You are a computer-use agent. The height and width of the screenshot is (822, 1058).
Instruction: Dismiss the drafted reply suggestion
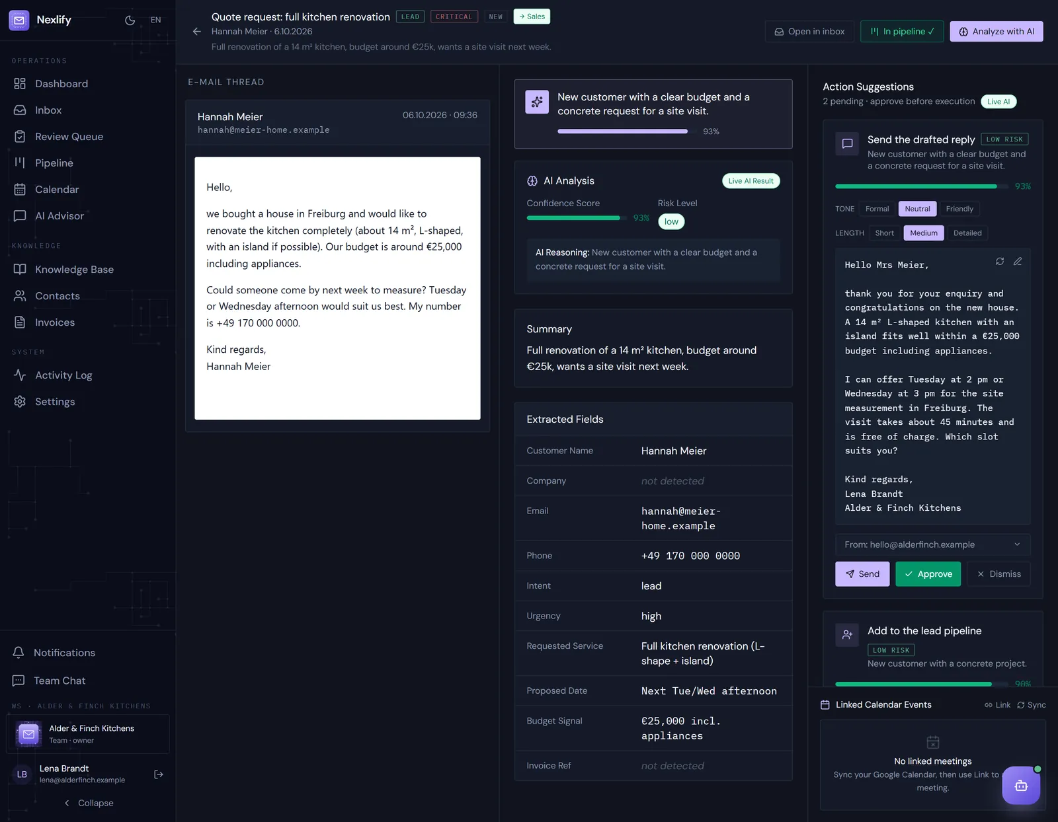[x=998, y=574]
